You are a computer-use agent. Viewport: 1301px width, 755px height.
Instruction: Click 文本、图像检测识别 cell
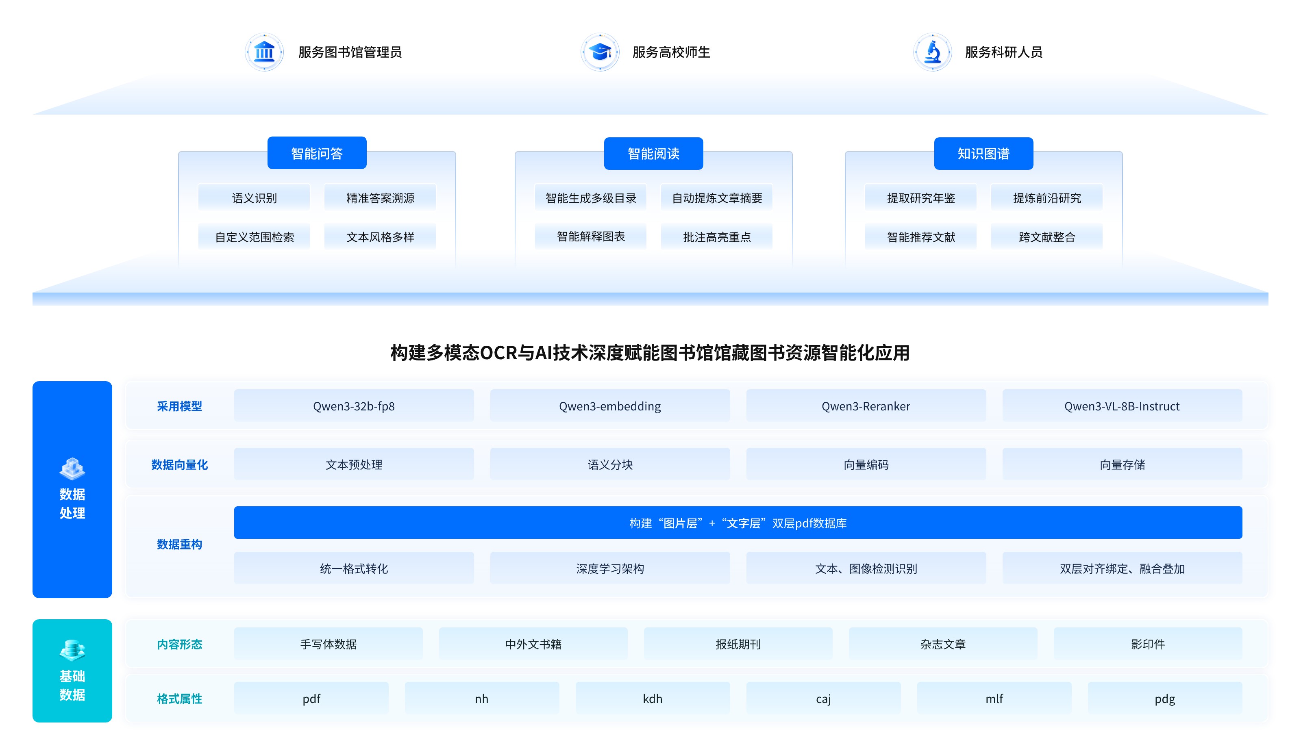pos(866,568)
